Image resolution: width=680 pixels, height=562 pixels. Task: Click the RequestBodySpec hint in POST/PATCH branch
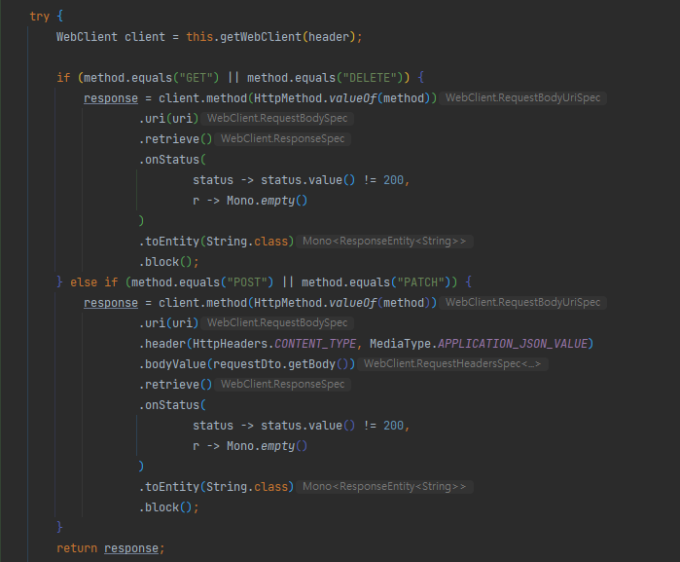pyautogui.click(x=277, y=323)
